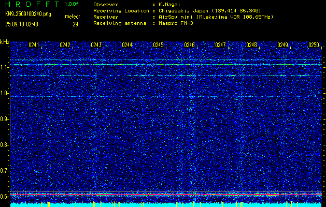Viewport: 326px width, 207px height.
Task: Click the 0245 time marker
Action: coord(158,45)
